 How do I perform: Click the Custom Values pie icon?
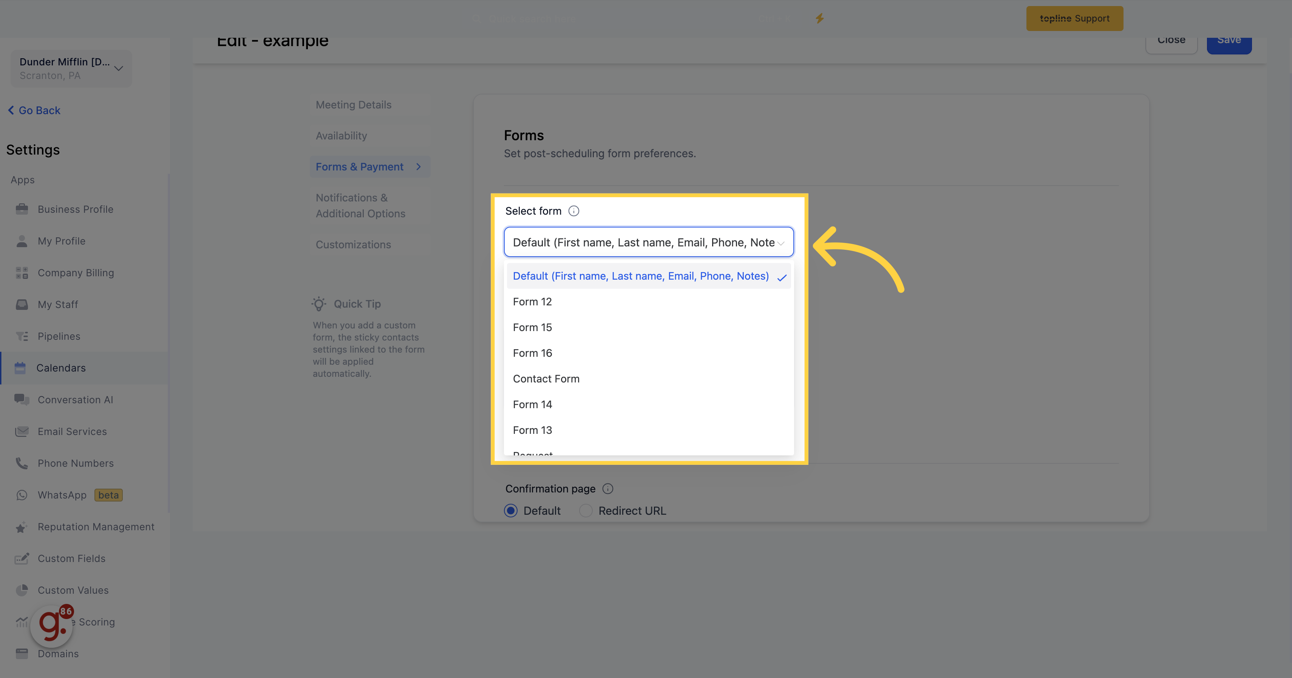tap(22, 590)
